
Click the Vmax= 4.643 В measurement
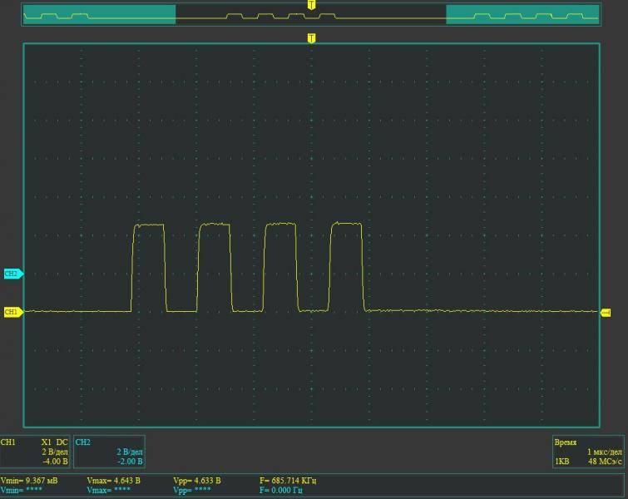click(x=113, y=481)
